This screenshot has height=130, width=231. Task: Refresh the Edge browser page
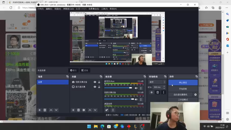coord(11,8)
